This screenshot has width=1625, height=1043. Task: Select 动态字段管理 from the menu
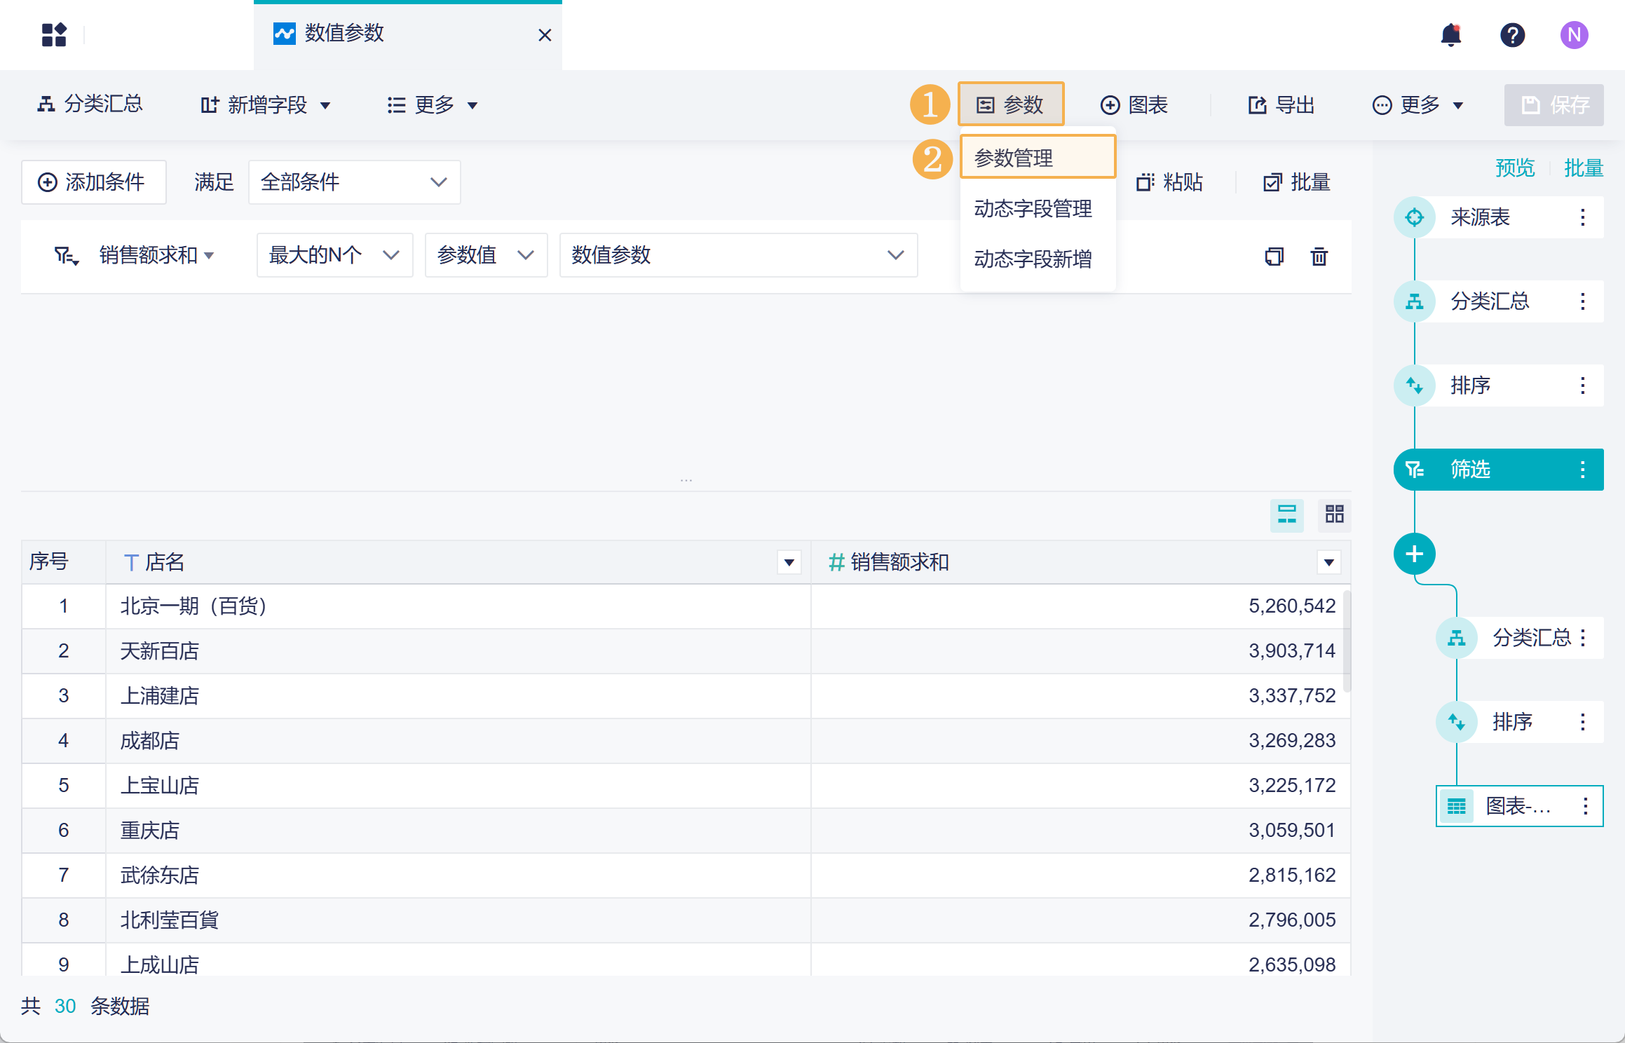1033,209
